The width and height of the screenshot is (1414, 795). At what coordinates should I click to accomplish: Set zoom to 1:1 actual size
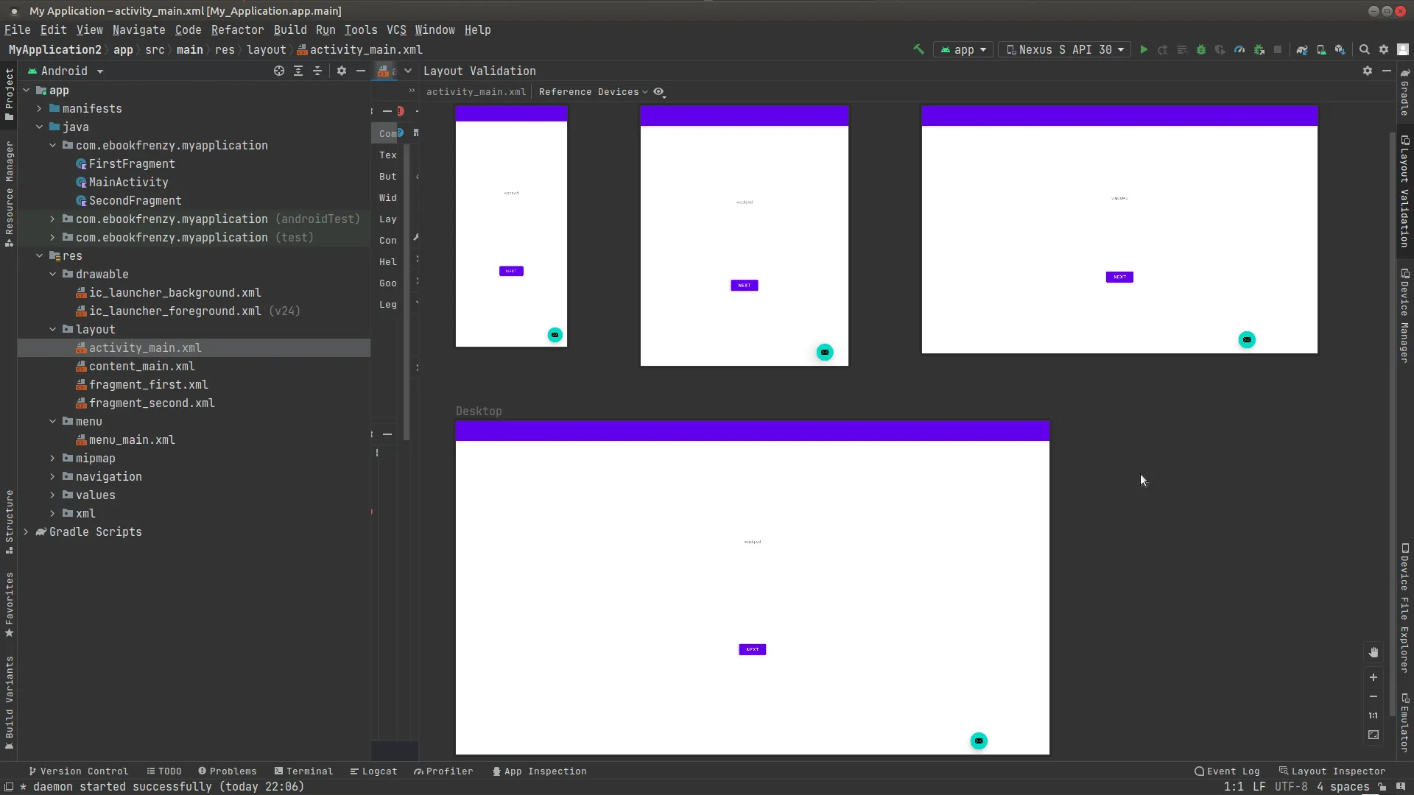coord(1373,715)
